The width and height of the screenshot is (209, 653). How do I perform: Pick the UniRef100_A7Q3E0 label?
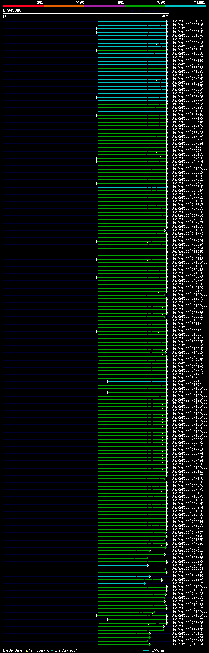[x=187, y=89]
